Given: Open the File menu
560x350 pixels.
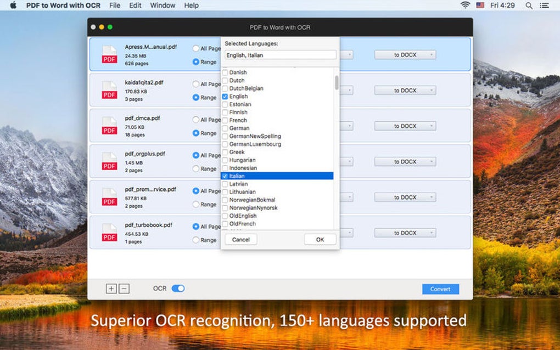Looking at the screenshot, I should (115, 5).
